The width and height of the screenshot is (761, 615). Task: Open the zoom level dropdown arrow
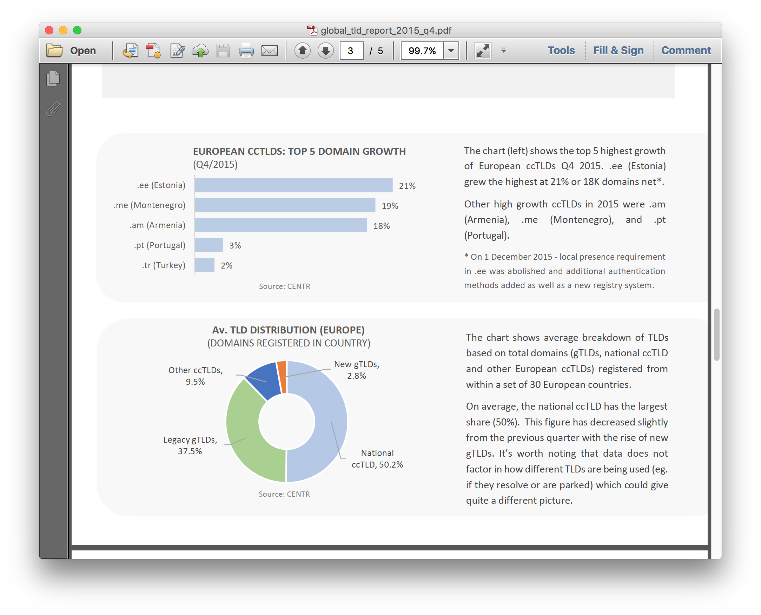point(451,51)
